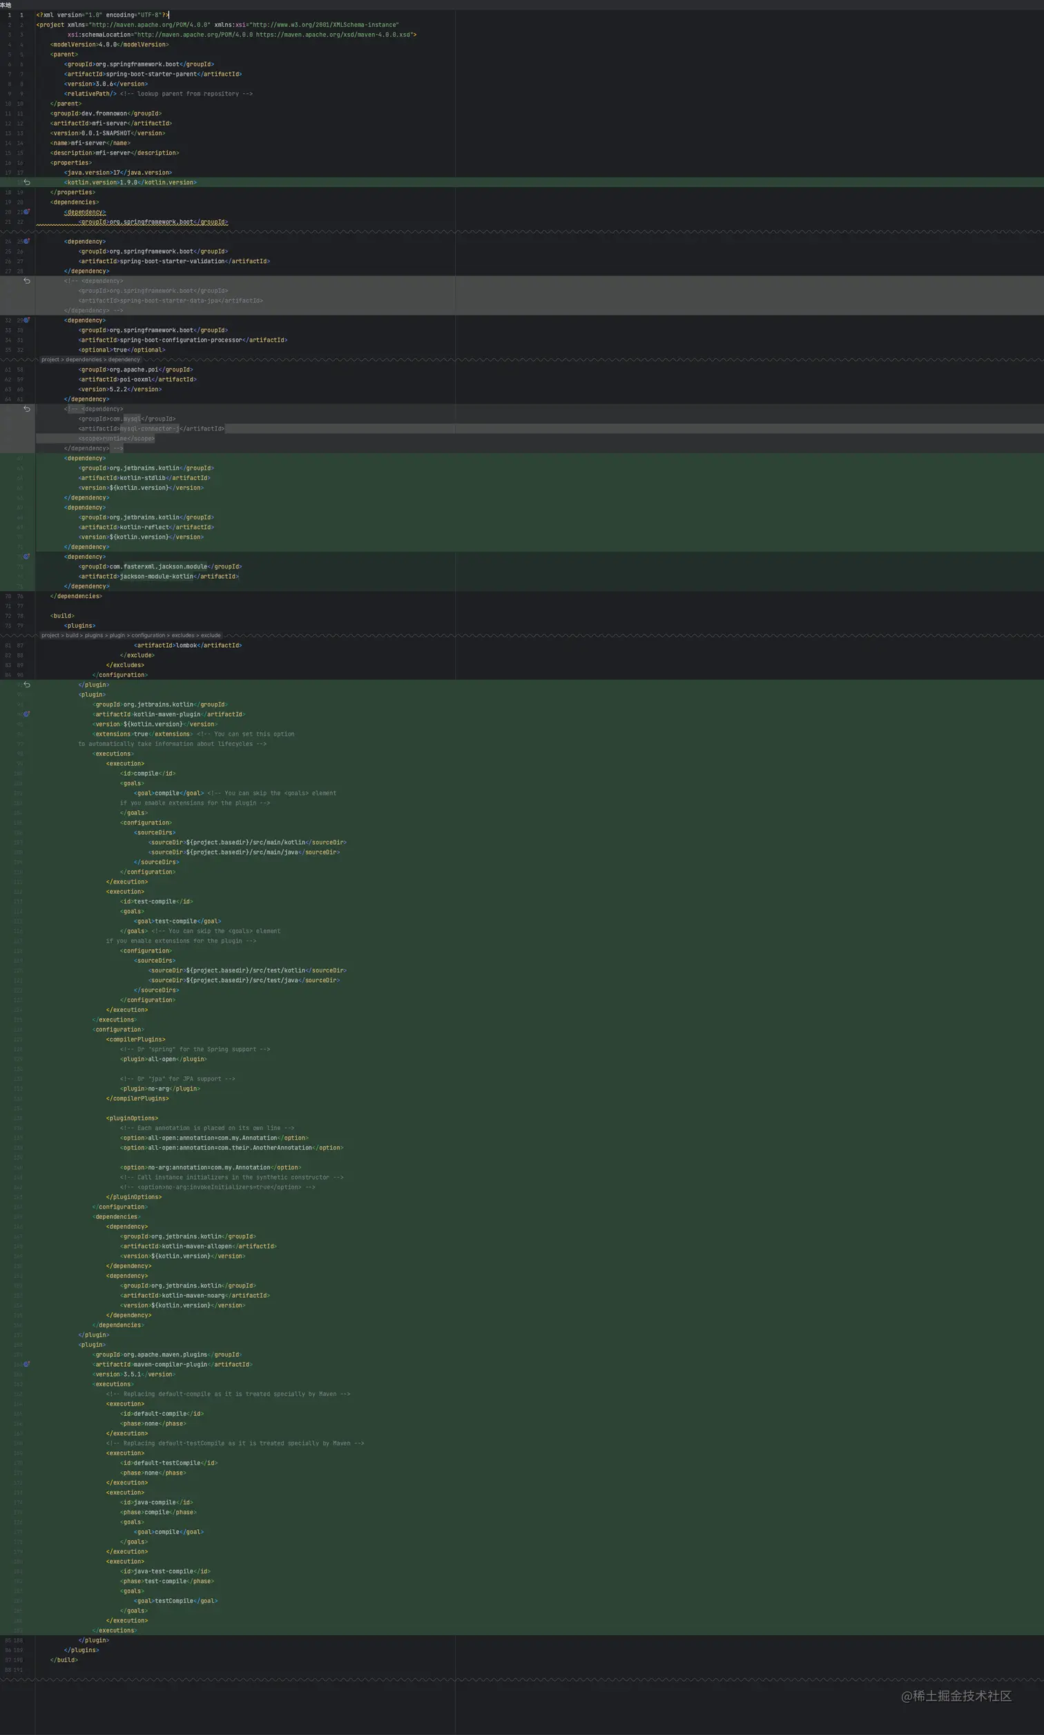Click the com.fasterxml.jackson.module groupId line

[159, 566]
